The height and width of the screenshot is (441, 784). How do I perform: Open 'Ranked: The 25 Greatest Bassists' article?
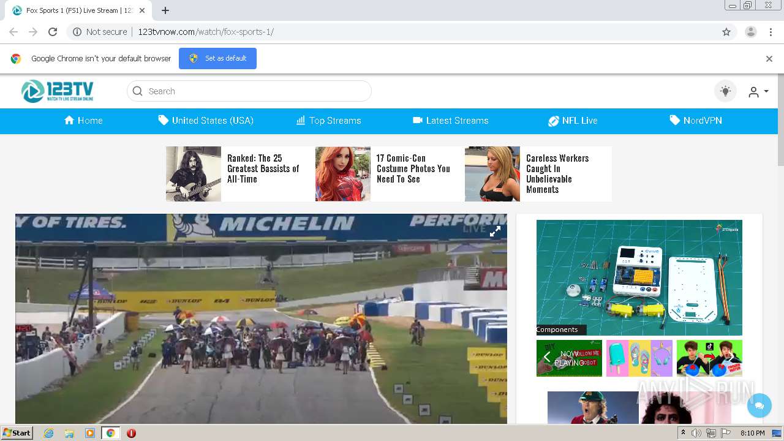263,168
